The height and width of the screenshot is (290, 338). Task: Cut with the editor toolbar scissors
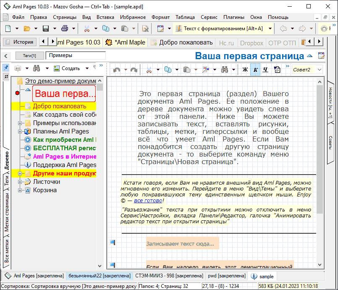click(x=149, y=70)
